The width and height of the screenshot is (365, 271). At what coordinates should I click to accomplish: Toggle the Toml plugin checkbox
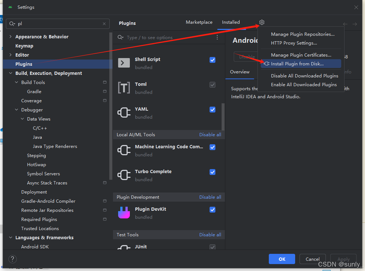[212, 85]
